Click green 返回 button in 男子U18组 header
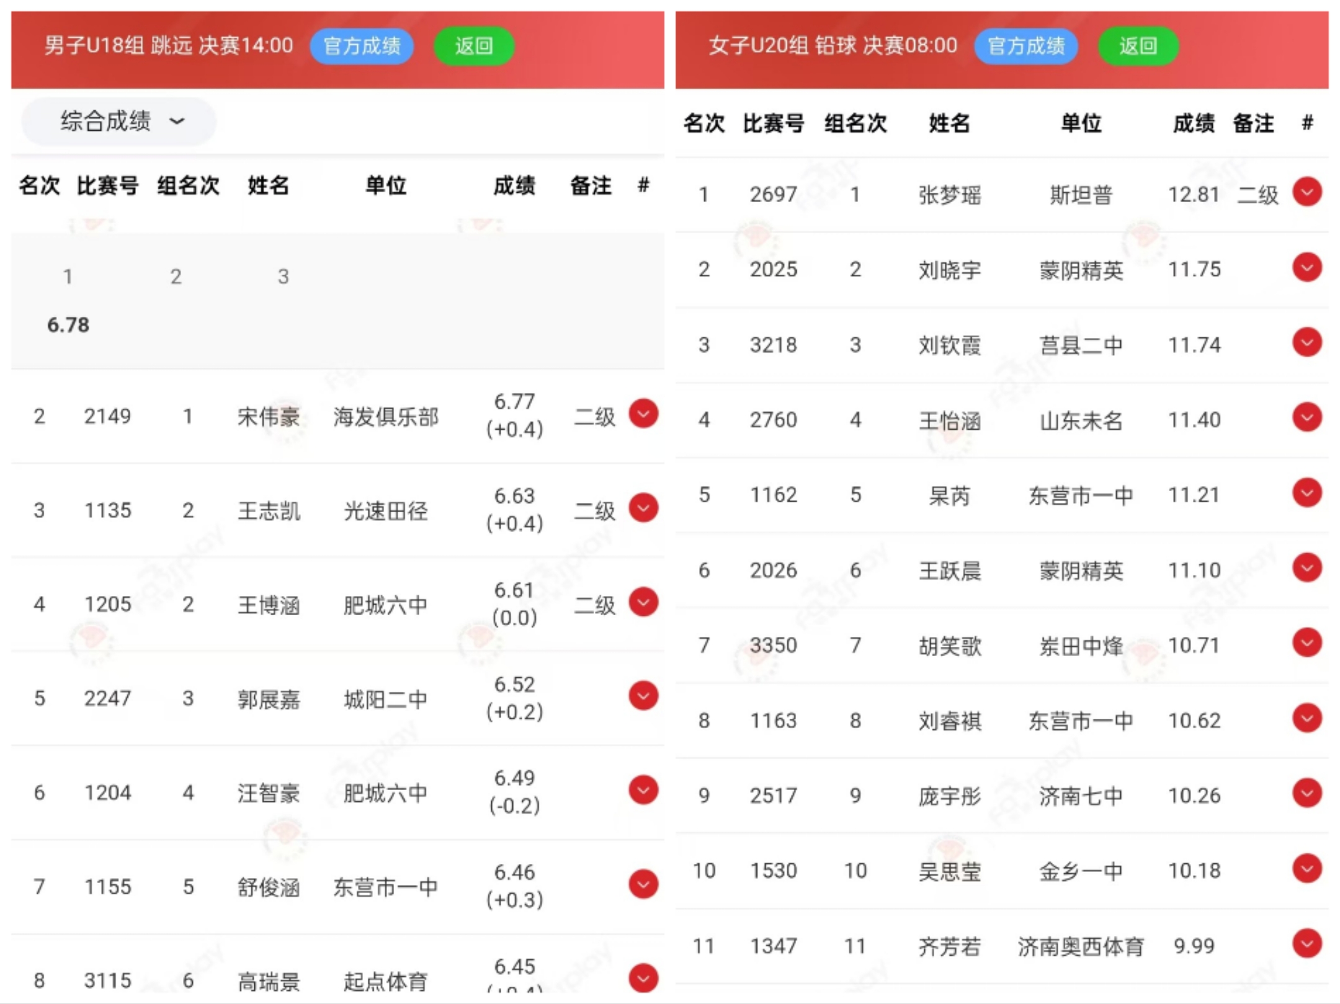Viewport: 1340px width, 1004px height. click(474, 46)
